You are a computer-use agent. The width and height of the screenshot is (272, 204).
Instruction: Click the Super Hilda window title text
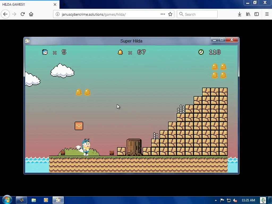[x=131, y=41]
